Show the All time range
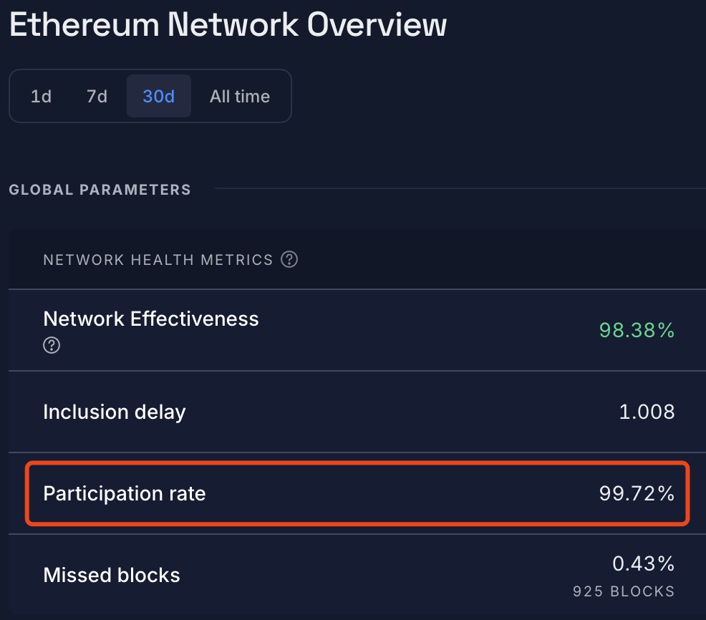Image resolution: width=706 pixels, height=620 pixels. [x=240, y=96]
